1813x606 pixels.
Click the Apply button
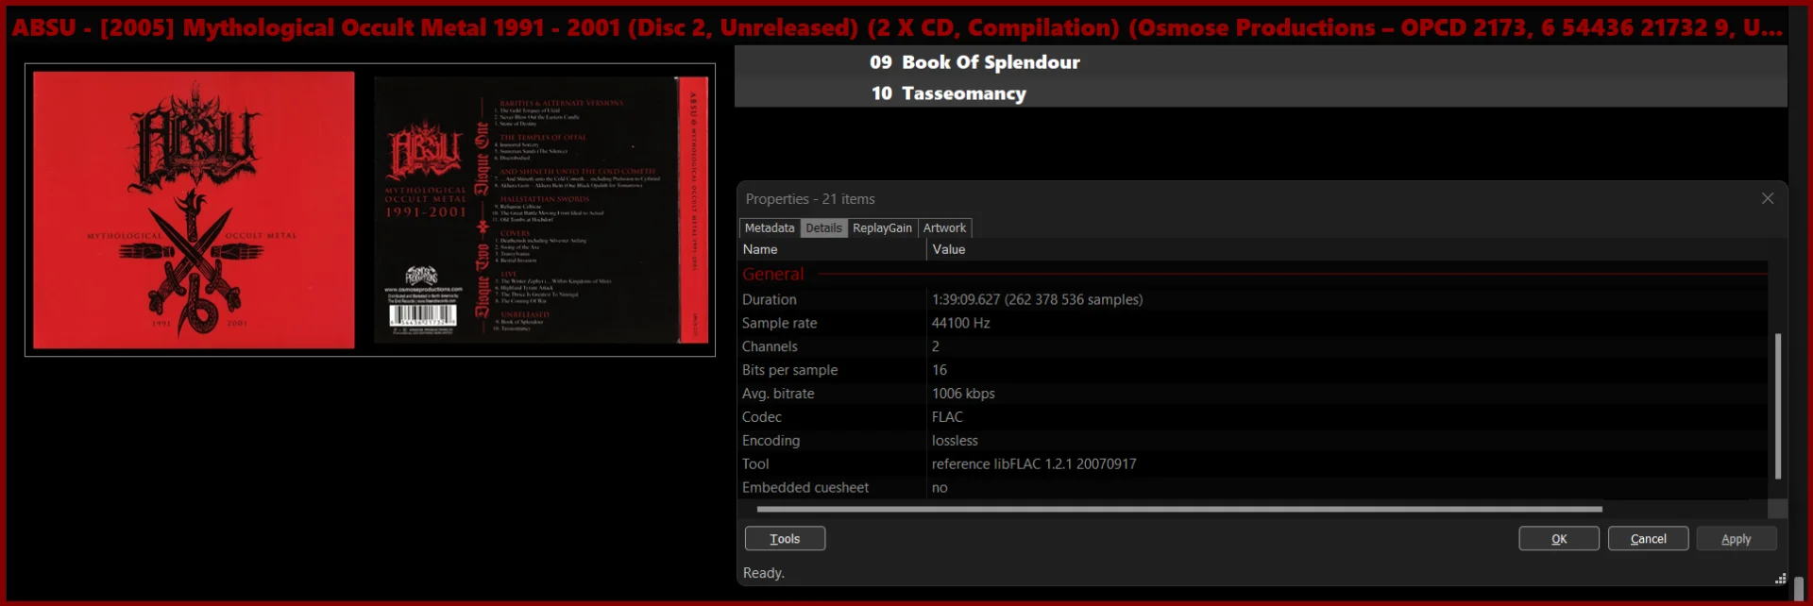(x=1736, y=538)
